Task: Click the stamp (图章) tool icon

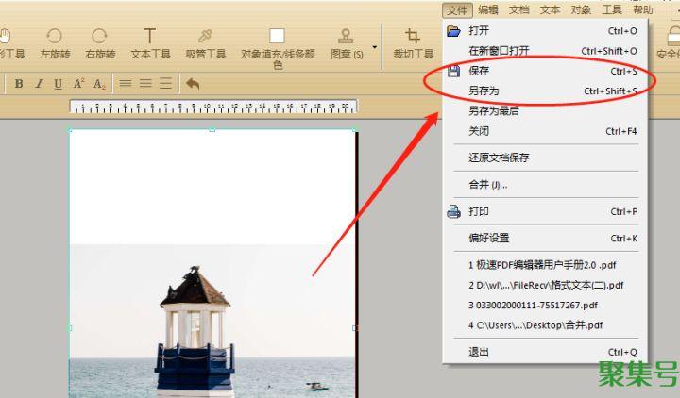Action: [346, 38]
